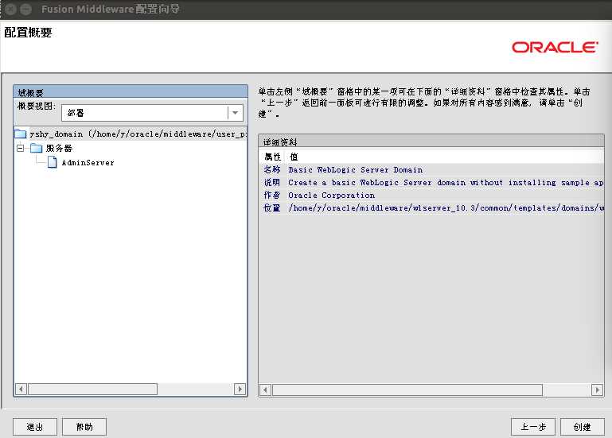The width and height of the screenshot is (612, 438).
Task: Select the AdminServer tree item
Action: pyautogui.click(x=88, y=163)
